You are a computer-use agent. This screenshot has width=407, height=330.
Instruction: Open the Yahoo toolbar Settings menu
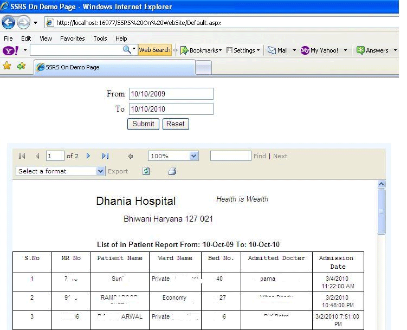243,50
